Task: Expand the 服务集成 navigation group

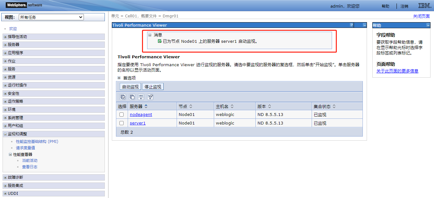Action: pyautogui.click(x=5, y=186)
